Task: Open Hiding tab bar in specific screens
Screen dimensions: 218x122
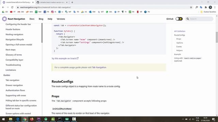Action: click(x=21, y=101)
